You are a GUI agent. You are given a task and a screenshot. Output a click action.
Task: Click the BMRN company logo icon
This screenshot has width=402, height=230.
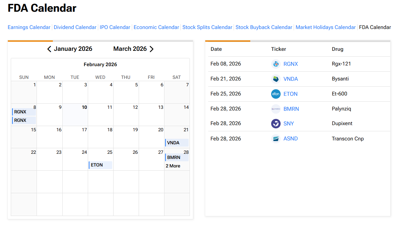(276, 109)
